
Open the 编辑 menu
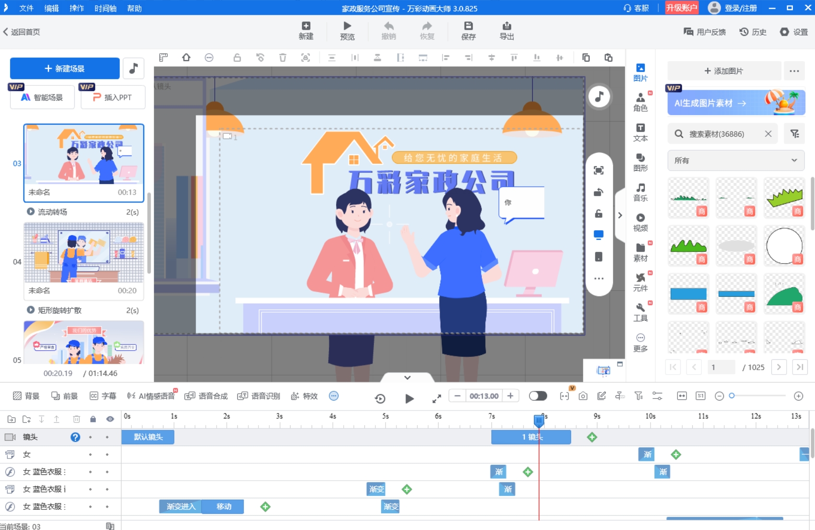coord(51,8)
